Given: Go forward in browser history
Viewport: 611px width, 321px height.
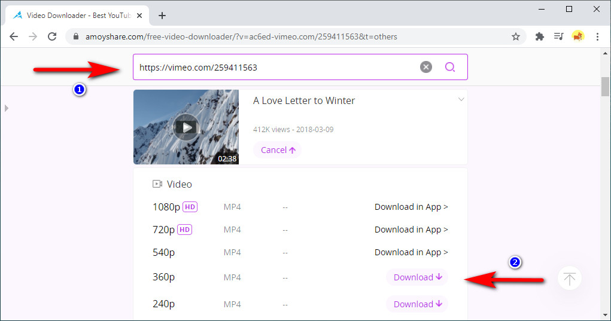Looking at the screenshot, I should click(x=33, y=36).
